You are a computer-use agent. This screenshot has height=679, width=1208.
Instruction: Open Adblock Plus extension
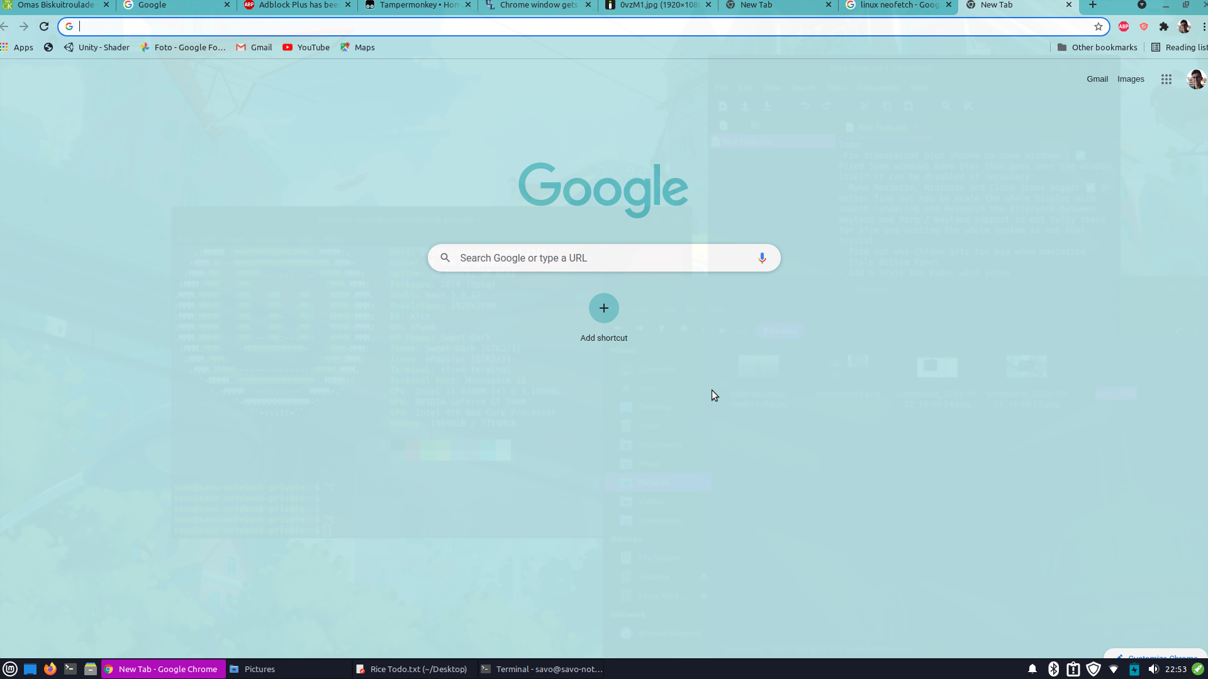[1124, 26]
